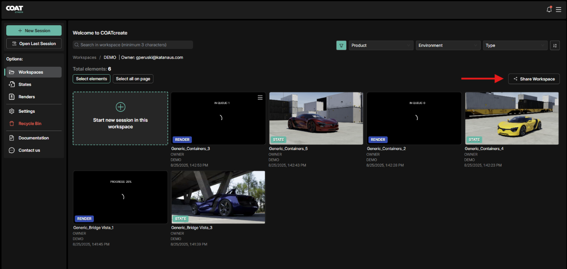Screen dimensions: 567x269
Task: Click the Workspaces breadcrumb link
Action: click(84, 58)
